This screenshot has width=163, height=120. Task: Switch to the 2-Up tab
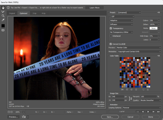click(x=34, y=13)
